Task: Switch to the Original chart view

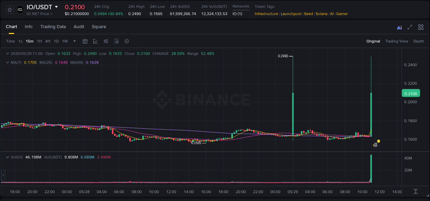Action: click(x=373, y=41)
